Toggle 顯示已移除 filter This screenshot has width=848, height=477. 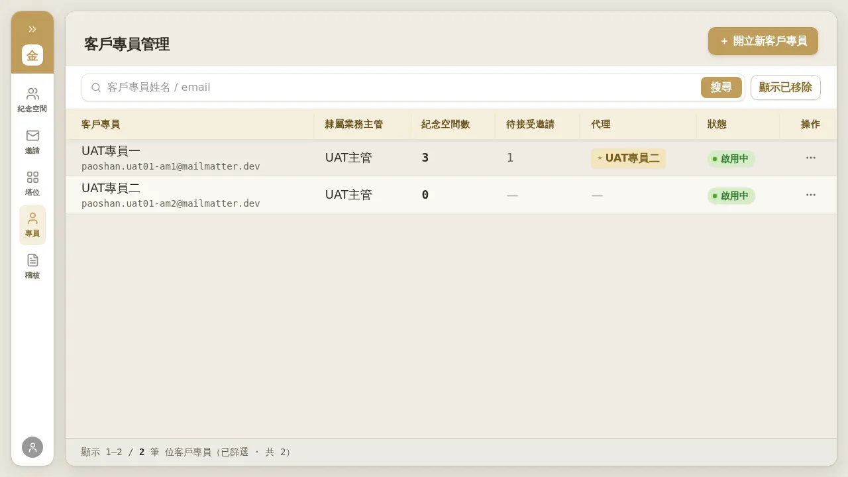coord(786,87)
